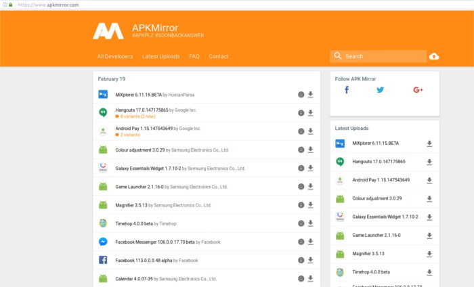Open Timehop developer link
This screenshot has width=474, height=287.
tap(168, 224)
